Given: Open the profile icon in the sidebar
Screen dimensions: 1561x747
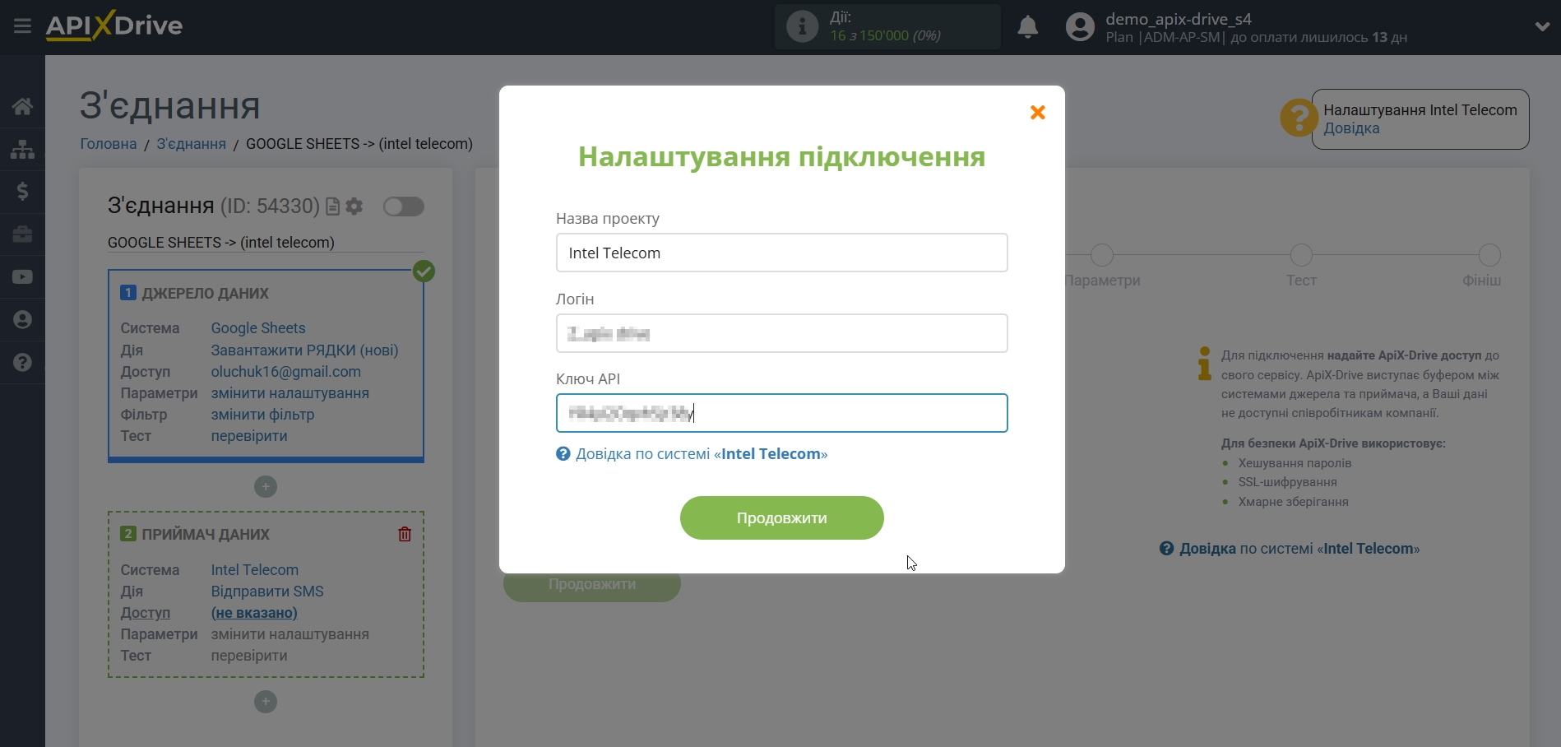Looking at the screenshot, I should pyautogui.click(x=22, y=320).
